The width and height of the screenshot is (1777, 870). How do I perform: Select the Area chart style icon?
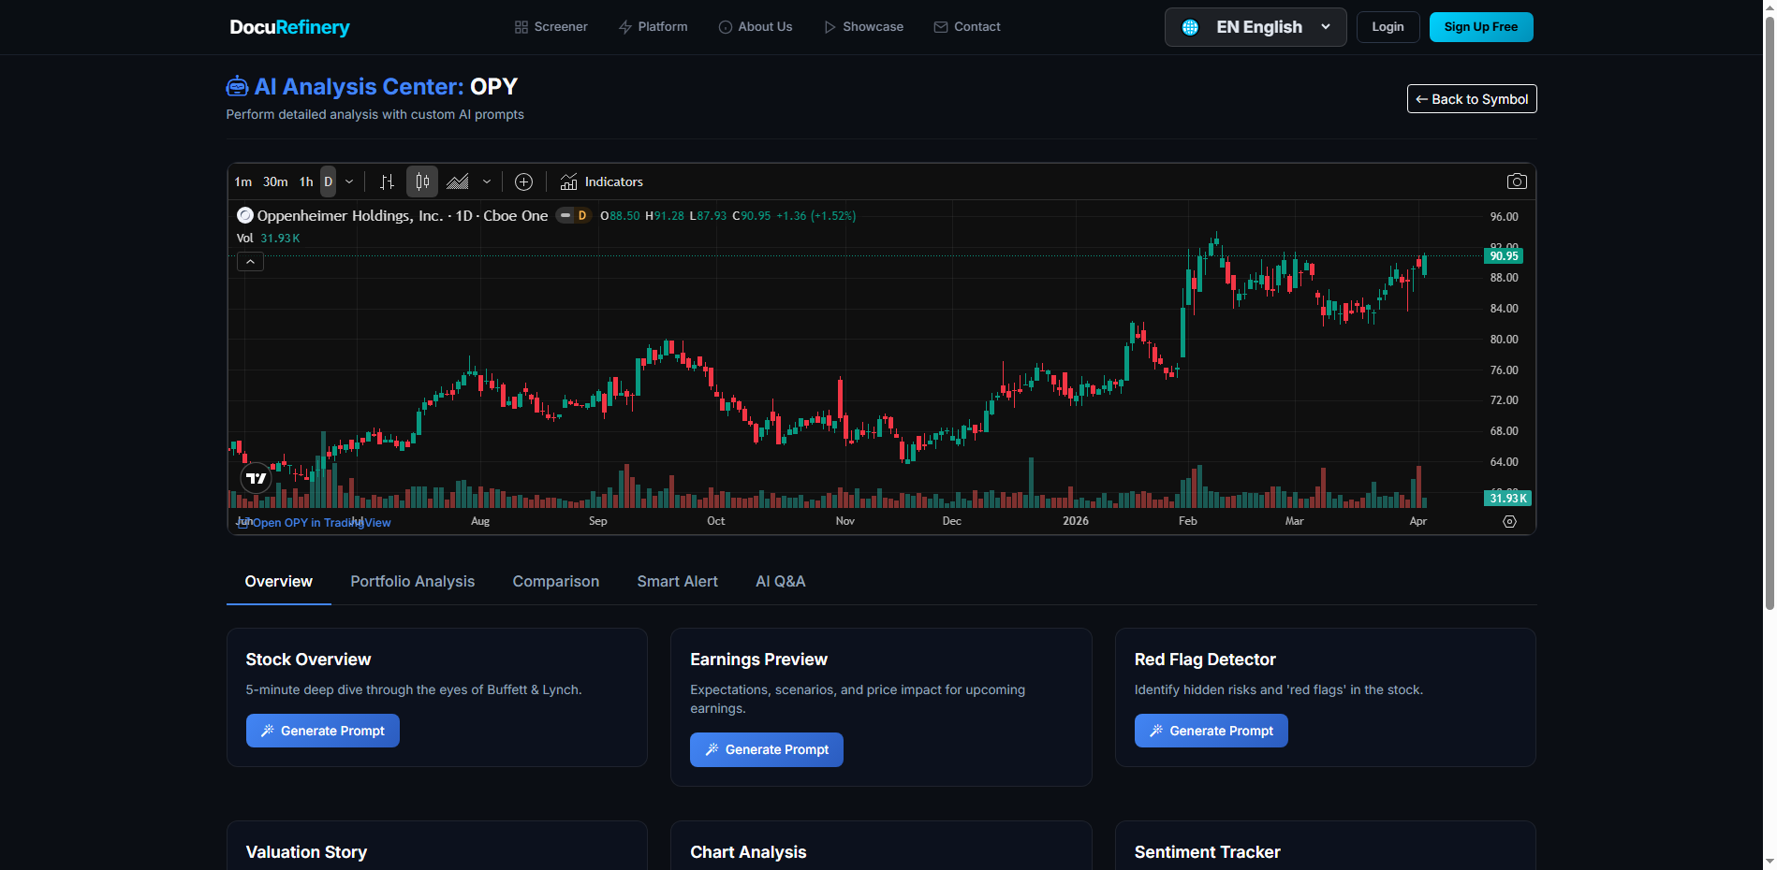tap(458, 181)
